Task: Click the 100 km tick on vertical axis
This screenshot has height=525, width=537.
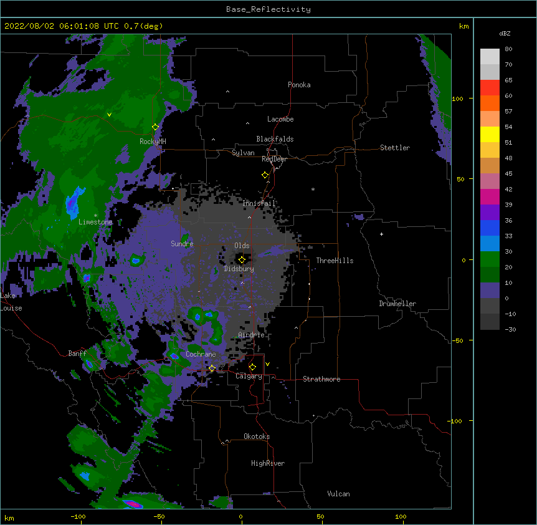Action: point(457,99)
